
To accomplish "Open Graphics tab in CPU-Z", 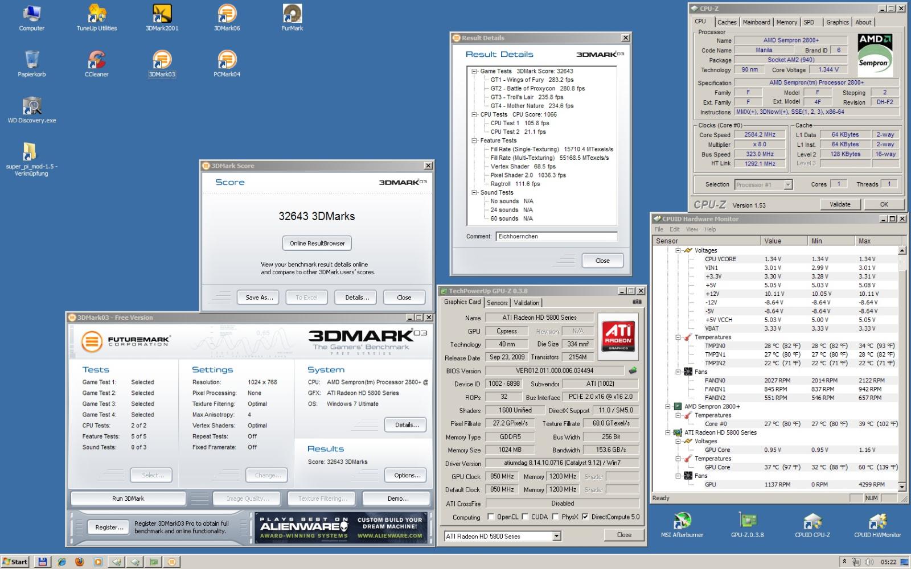I will tap(838, 22).
